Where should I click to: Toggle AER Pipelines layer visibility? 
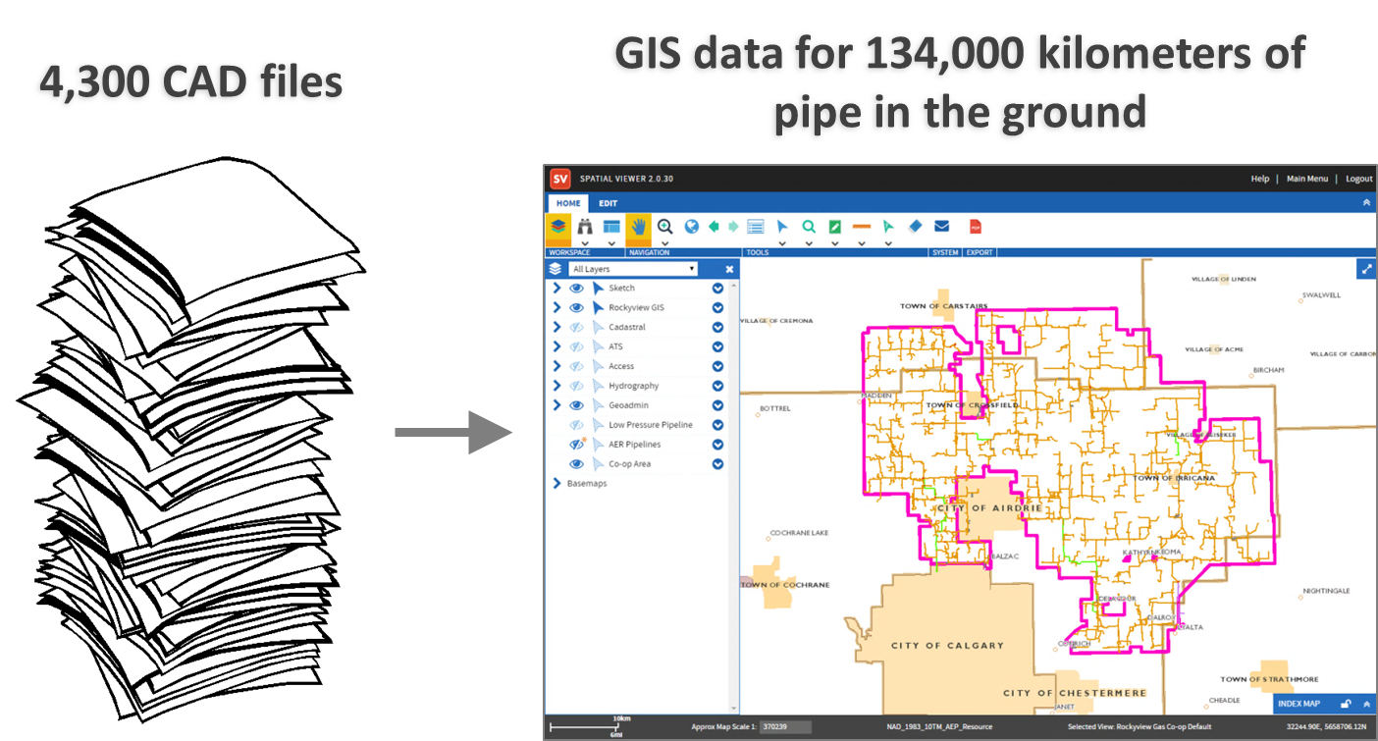pos(577,445)
